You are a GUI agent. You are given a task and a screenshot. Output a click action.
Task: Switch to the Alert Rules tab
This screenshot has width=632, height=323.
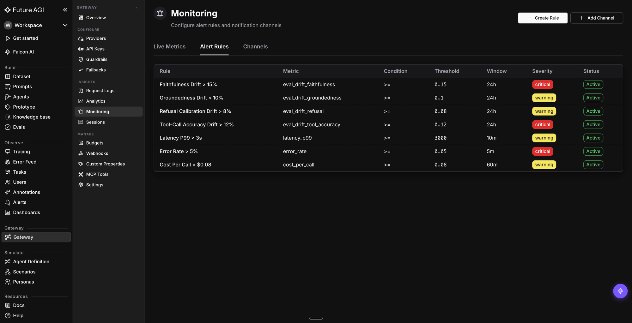[x=214, y=46]
